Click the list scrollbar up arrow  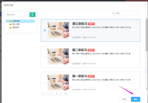tap(146, 18)
